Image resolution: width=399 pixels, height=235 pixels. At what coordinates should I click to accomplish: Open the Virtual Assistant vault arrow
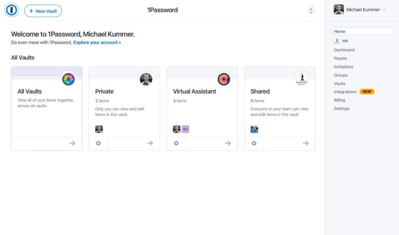pyautogui.click(x=228, y=143)
